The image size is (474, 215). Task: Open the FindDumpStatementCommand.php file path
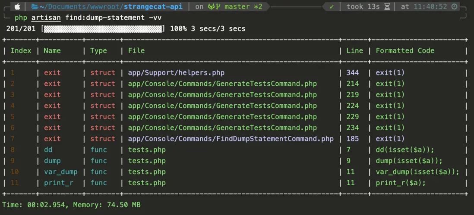click(231, 139)
